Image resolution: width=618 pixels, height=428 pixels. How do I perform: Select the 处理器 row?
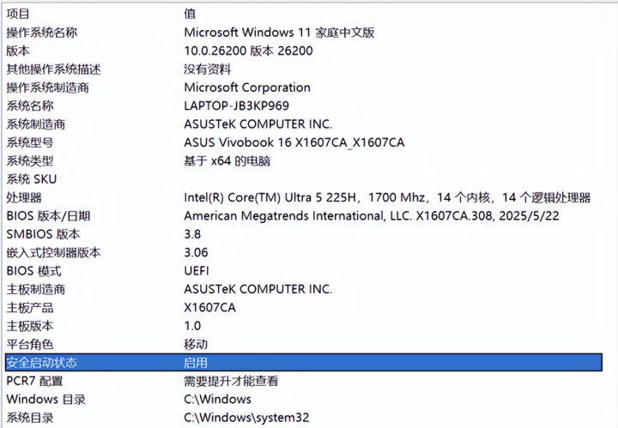click(24, 197)
